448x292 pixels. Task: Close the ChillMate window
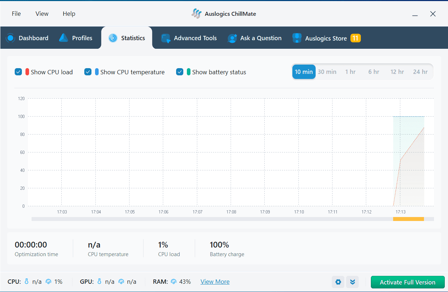click(x=433, y=14)
